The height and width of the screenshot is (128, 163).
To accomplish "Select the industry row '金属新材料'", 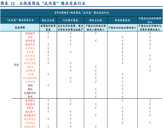I will [x=30, y=93].
